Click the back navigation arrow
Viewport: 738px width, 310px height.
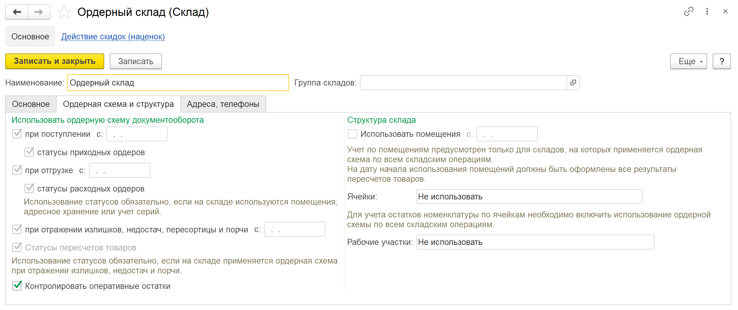pos(17,12)
